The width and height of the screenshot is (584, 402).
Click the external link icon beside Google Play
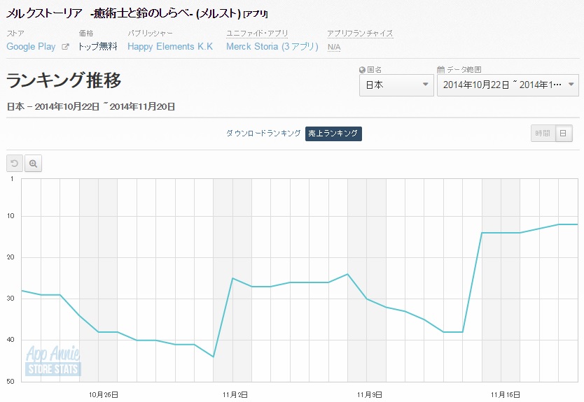click(x=66, y=47)
